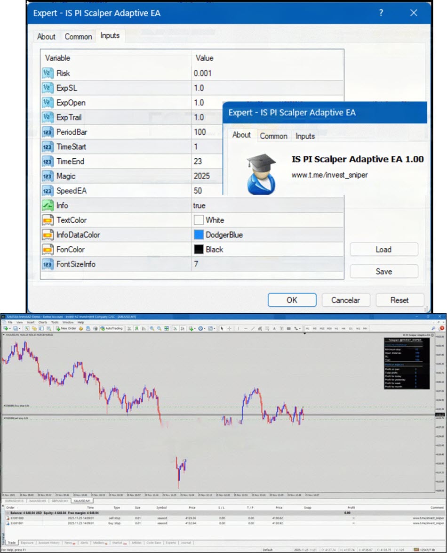
Task: Click the Save button
Action: point(383,271)
